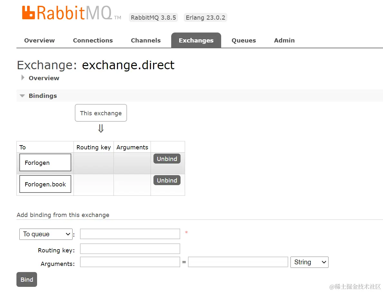This screenshot has height=292, width=383.
Task: Click the Add binding from this exchange heading
Action: click(x=63, y=215)
